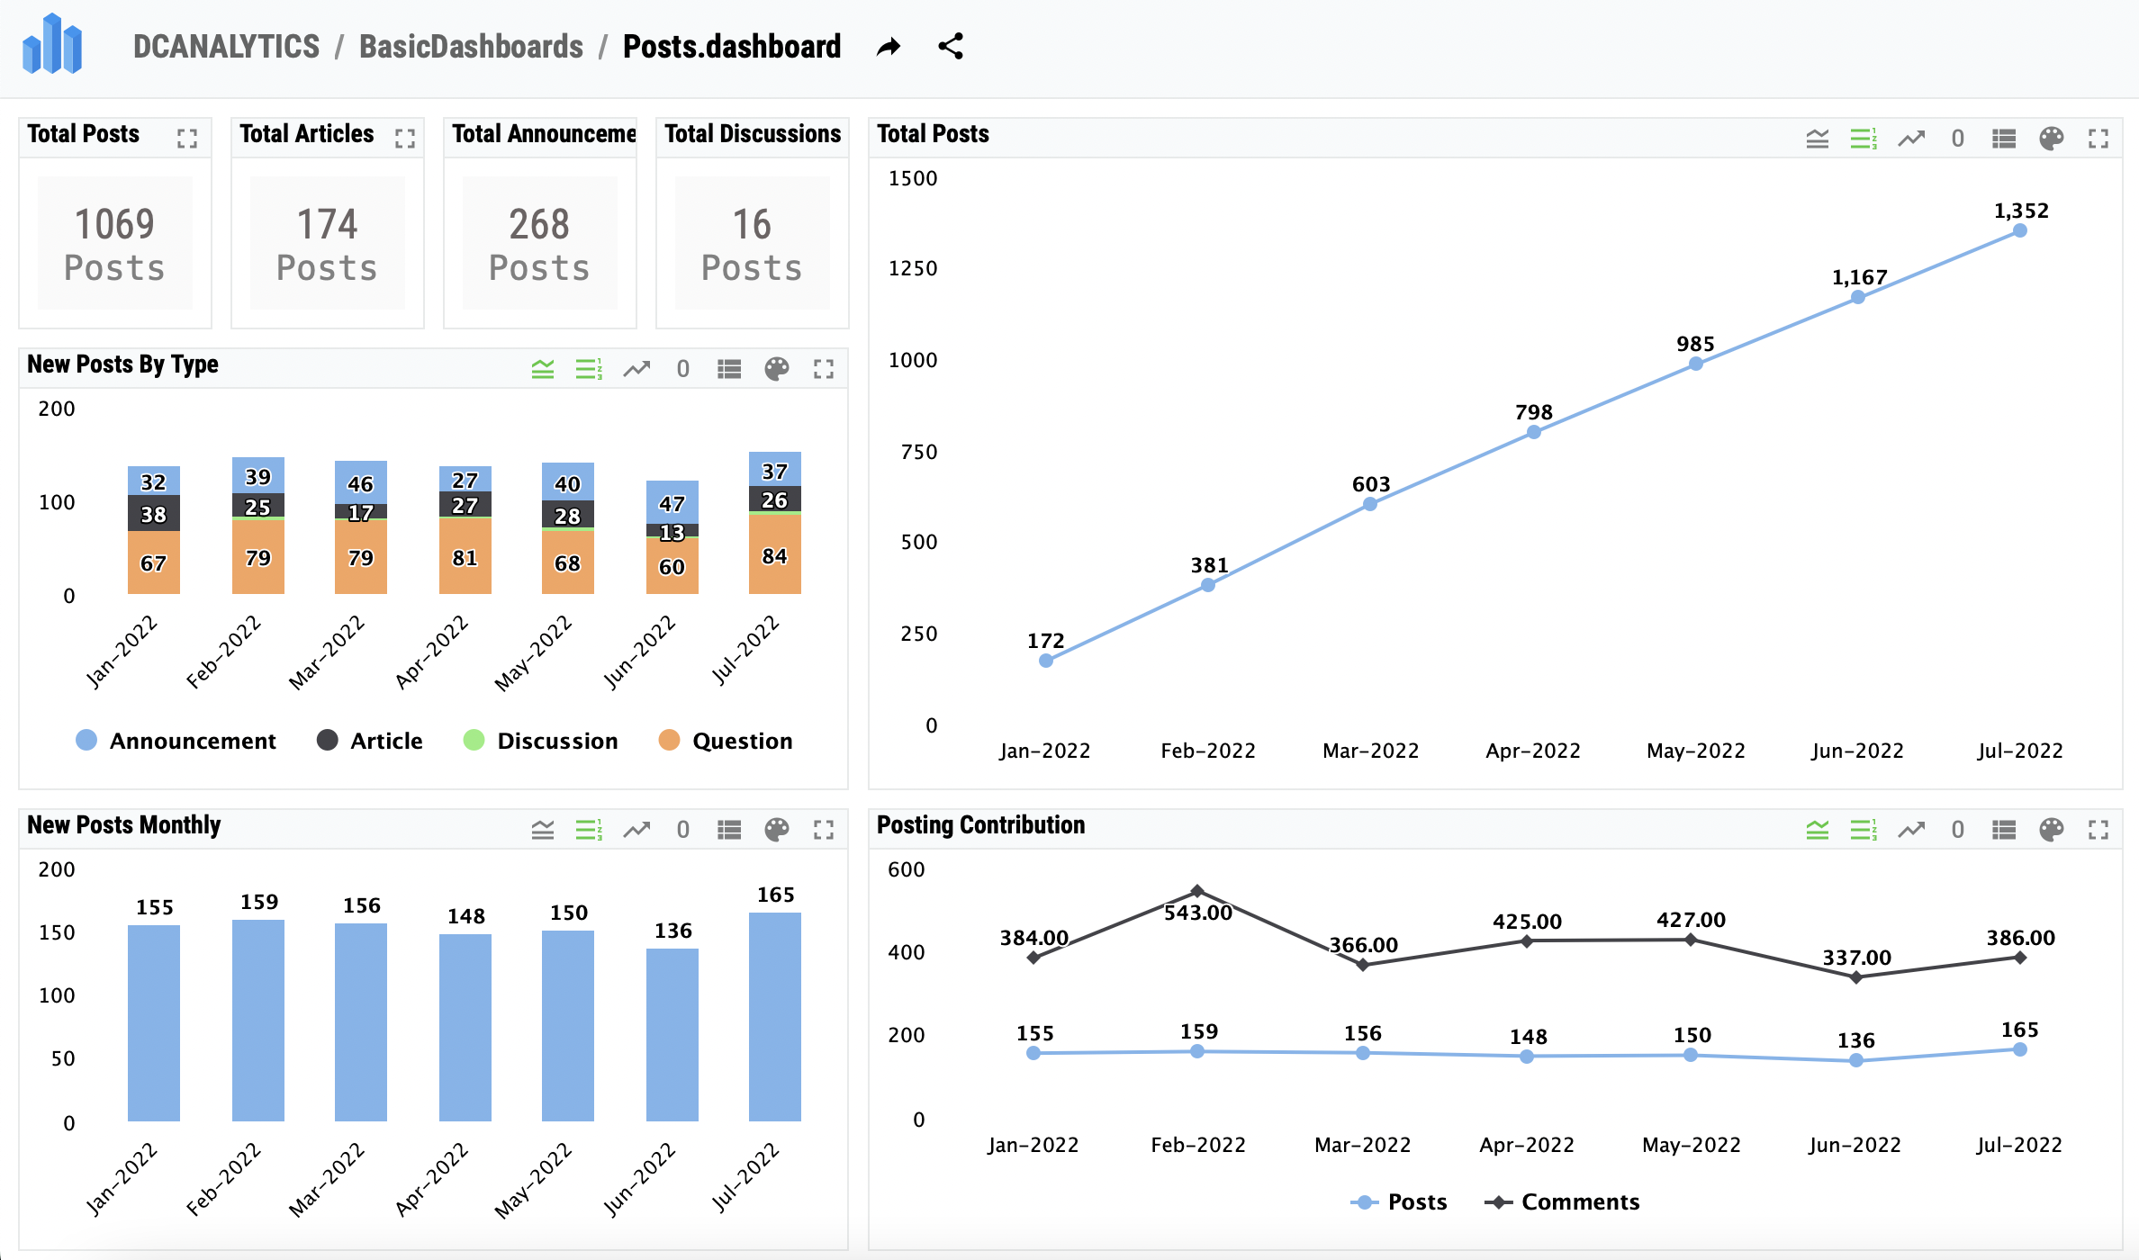This screenshot has width=2139, height=1260.
Task: Click the area-chart icon on New Posts Monthly
Action: (543, 830)
